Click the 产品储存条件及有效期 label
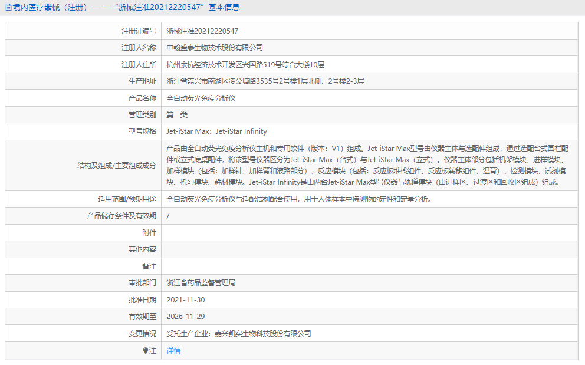 (121, 215)
